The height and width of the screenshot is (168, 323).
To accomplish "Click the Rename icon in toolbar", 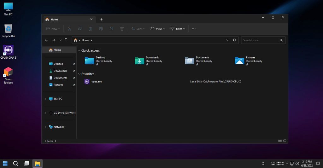I will click(101, 29).
